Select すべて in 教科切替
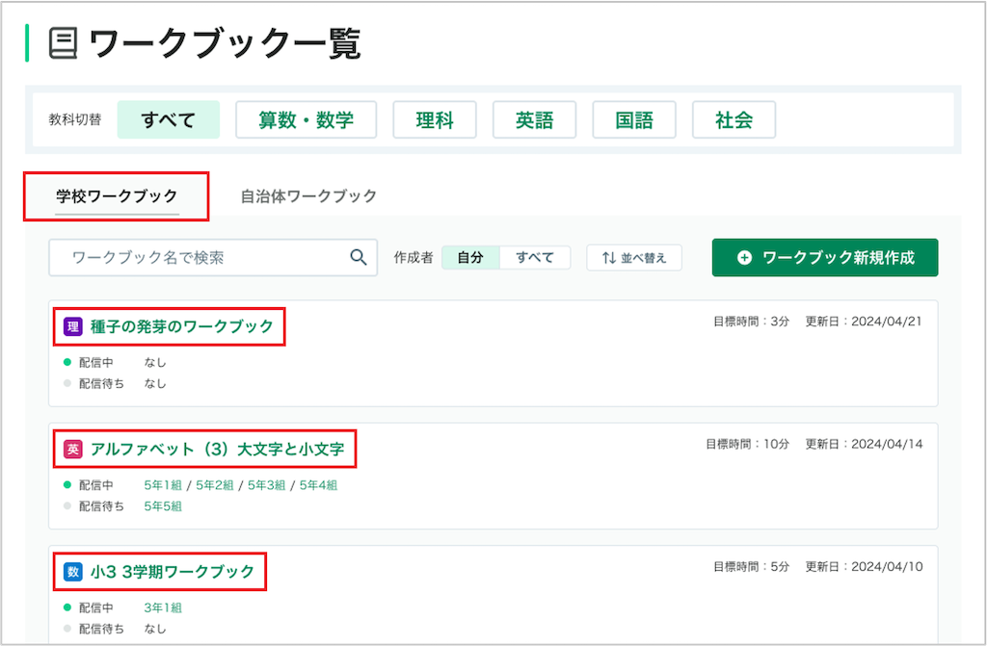987x646 pixels. (x=168, y=119)
